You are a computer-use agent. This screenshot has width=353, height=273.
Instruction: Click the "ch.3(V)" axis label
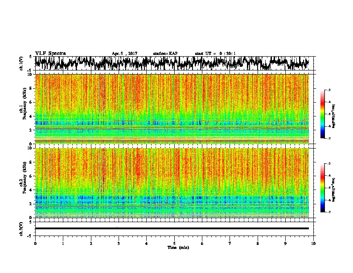point(21,229)
